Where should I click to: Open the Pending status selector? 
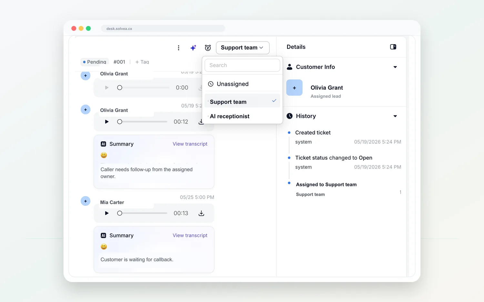pyautogui.click(x=95, y=62)
